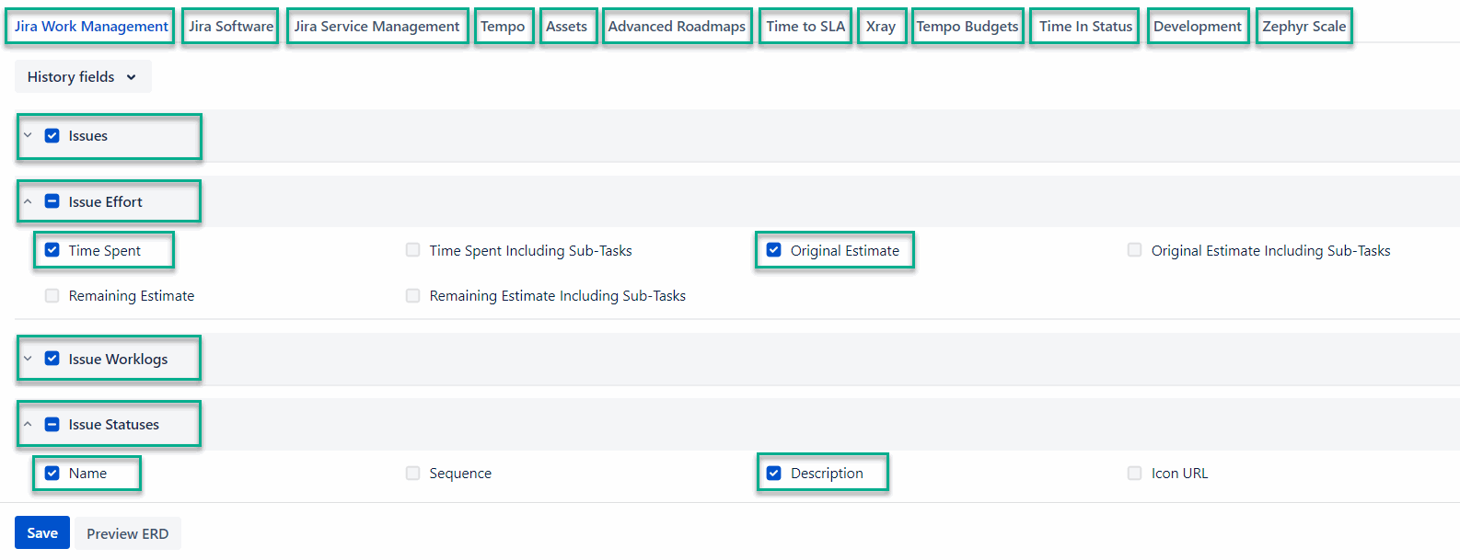This screenshot has width=1460, height=560.
Task: Check Time Spent Including Sub-Tasks
Action: [x=413, y=250]
